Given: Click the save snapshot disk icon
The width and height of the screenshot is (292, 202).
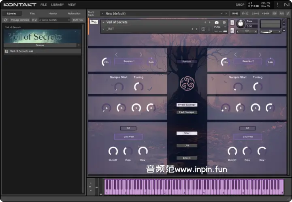Looking at the screenshot, I should 203,29.
